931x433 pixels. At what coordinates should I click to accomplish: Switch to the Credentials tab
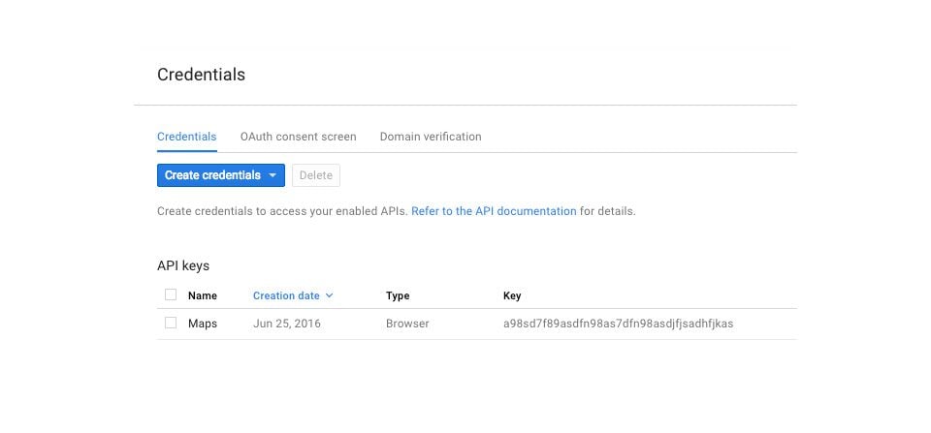click(x=186, y=137)
